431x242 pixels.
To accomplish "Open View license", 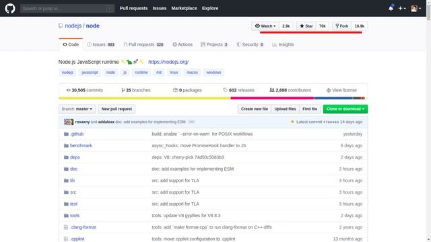I will coord(341,90).
